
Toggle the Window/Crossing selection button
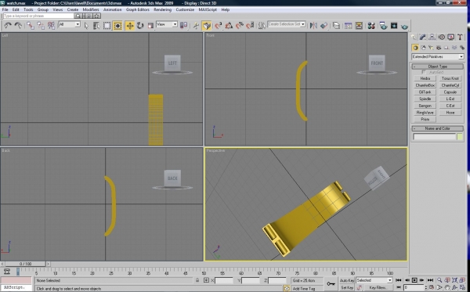(117, 26)
